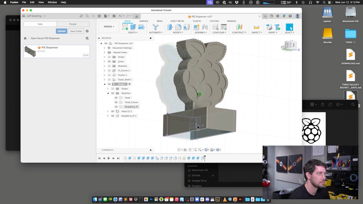Image resolution: width=363 pixels, height=204 pixels.
Task: Open the File menu in menu bar
Action: 24,2
